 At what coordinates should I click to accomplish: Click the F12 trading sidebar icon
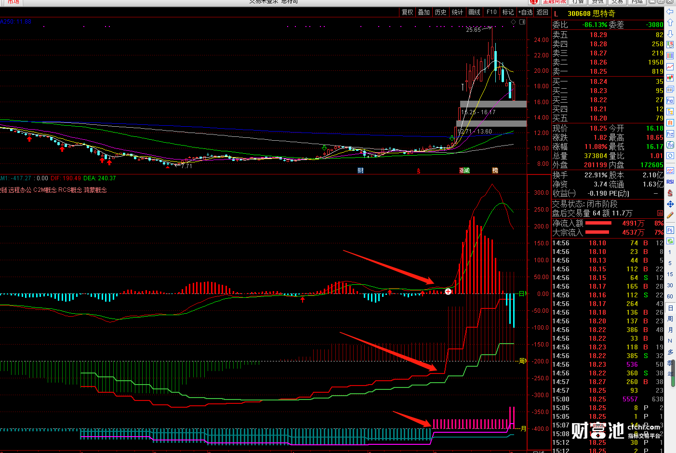click(x=670, y=134)
